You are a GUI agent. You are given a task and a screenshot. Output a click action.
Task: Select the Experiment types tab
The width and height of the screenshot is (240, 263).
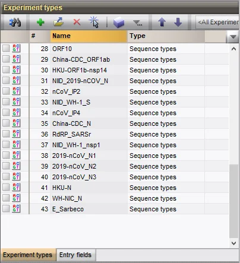tap(27, 255)
